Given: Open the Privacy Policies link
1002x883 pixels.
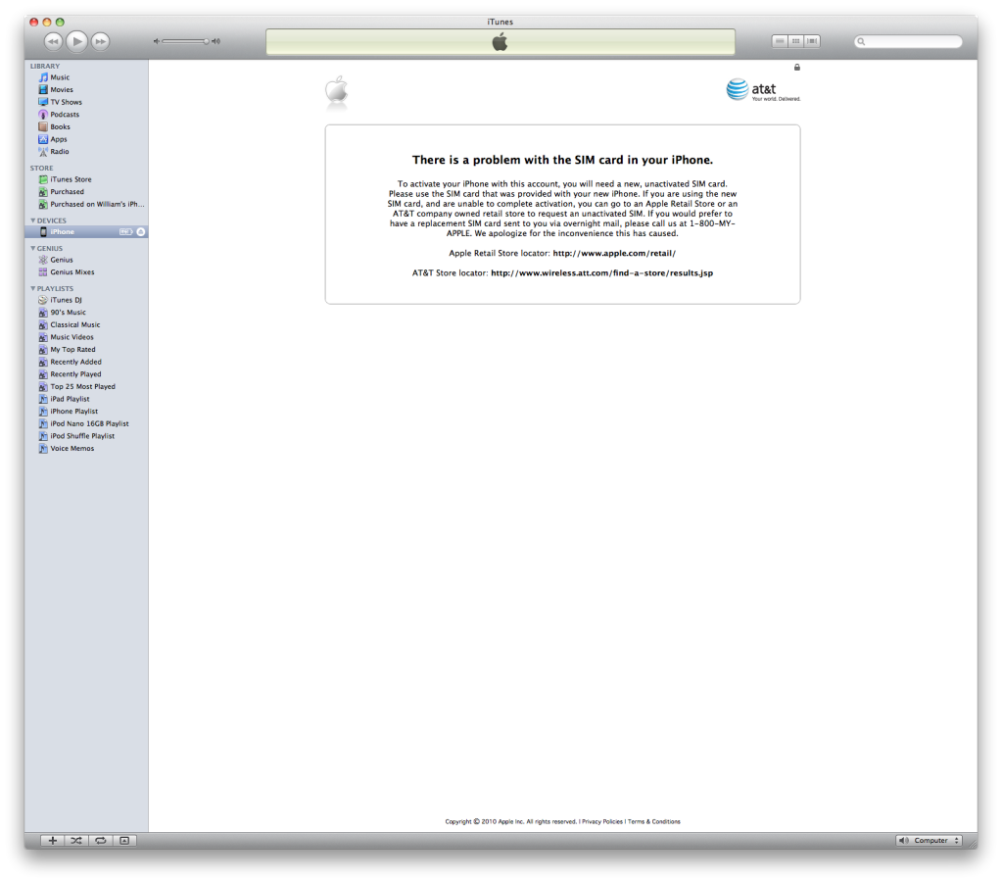Looking at the screenshot, I should [x=602, y=821].
